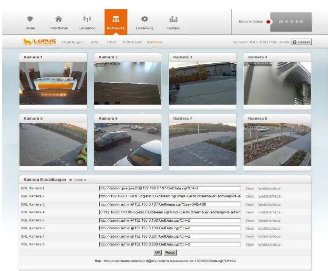Click View link for URL Kamera 2

coord(250,196)
